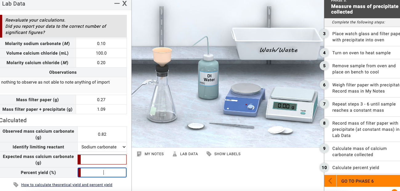Click Molarity sodium carbonate value 0.10
The width and height of the screenshot is (400, 191).
[101, 44]
